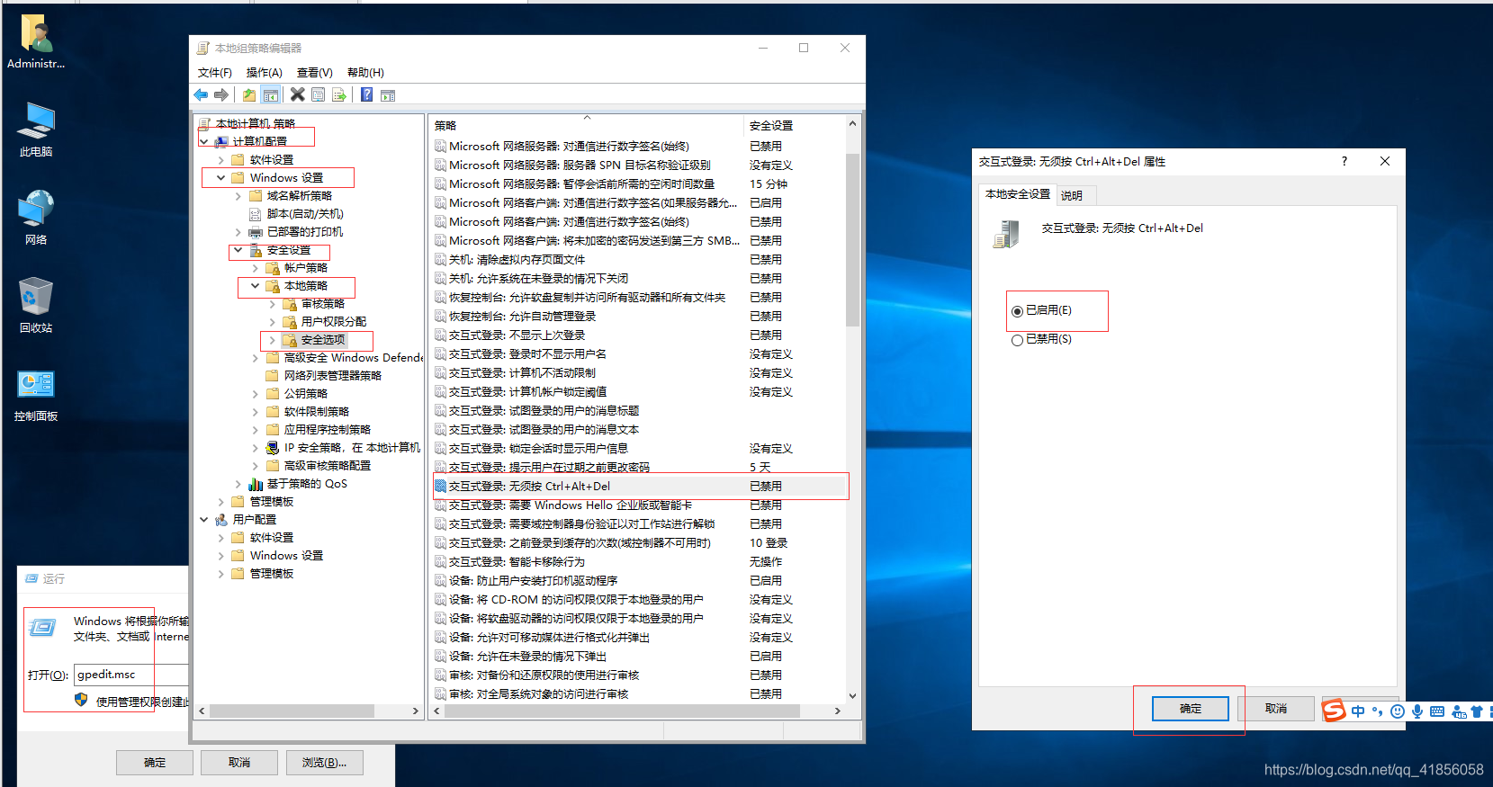Collapse the 用户配置 tree node
This screenshot has width=1493, height=787.
click(204, 519)
